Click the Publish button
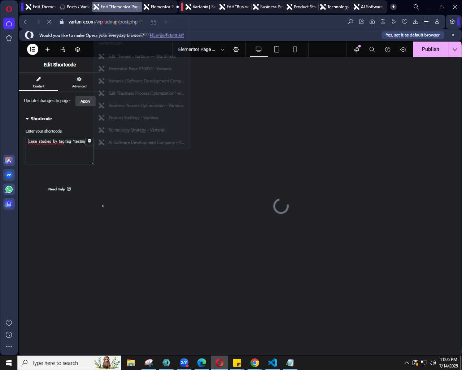462x370 pixels. point(431,50)
